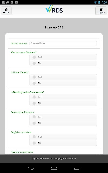Focus the Survey Date input field
Viewport: 108px width, 173px height.
(63, 44)
